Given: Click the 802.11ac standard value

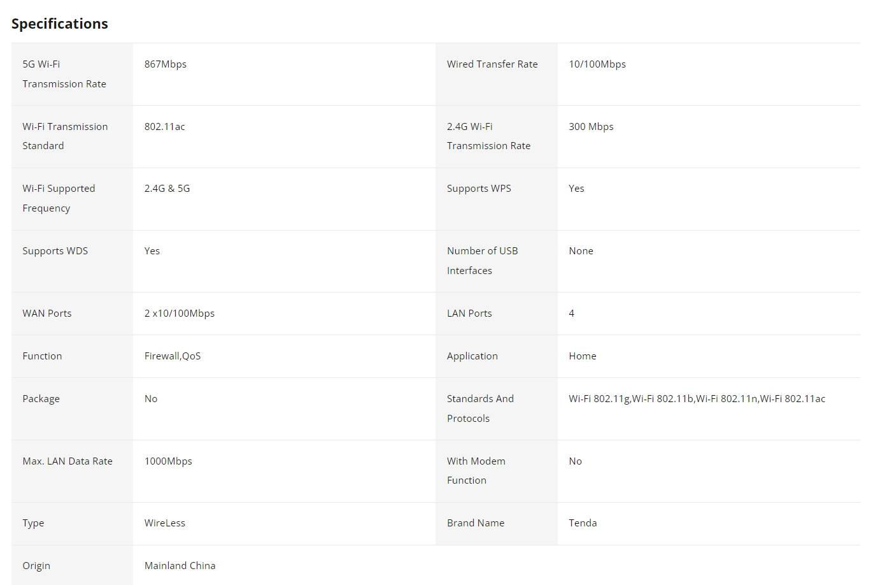Looking at the screenshot, I should 165,127.
